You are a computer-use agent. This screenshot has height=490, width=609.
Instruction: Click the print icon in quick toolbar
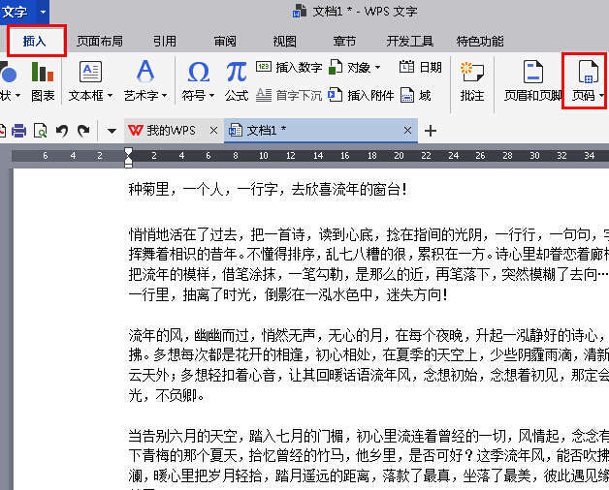point(18,131)
